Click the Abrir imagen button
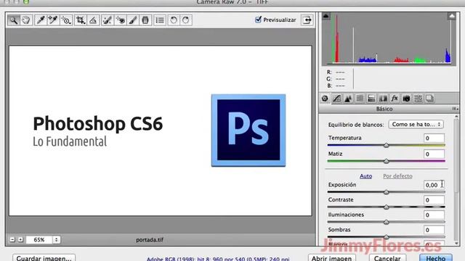This screenshot has height=261, width=465. (331, 258)
